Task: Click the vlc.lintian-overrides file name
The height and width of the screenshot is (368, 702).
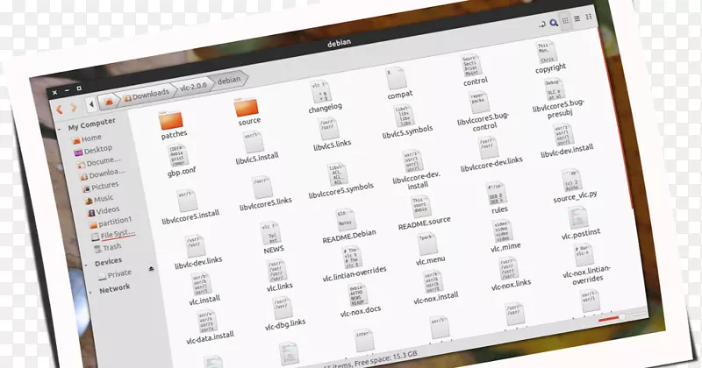Action: 355,273
